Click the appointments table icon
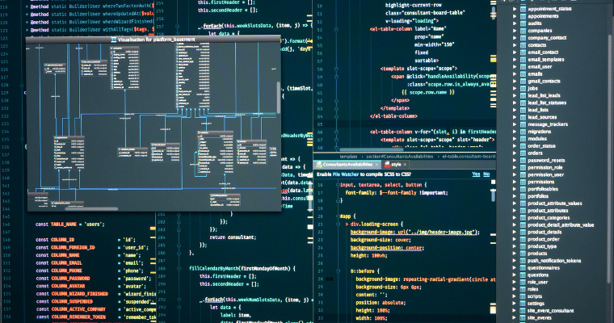The height and width of the screenshot is (323, 614). [523, 16]
